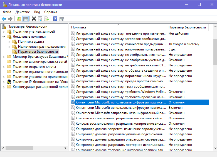
Task: Select 'Консоль восстановления: разрешить копирование' row
Action: [140, 124]
